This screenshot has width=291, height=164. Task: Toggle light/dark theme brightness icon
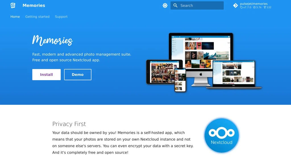[x=165, y=6]
